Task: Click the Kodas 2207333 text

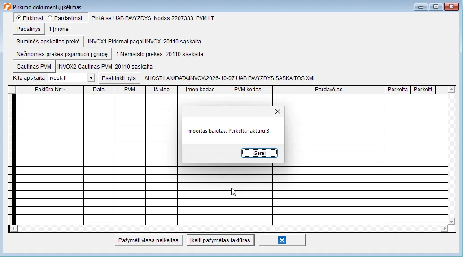Action: [x=174, y=18]
